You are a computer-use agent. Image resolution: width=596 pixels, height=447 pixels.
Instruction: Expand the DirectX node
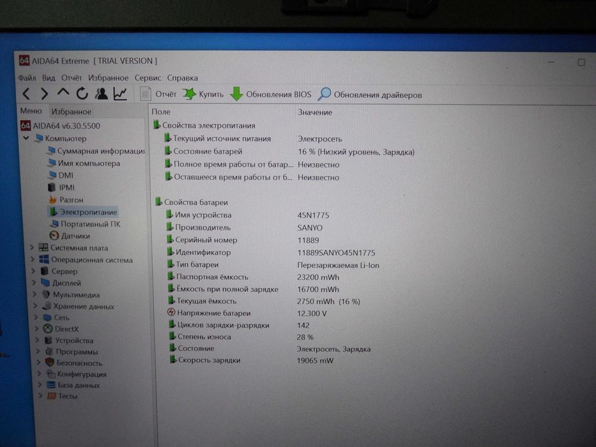[x=36, y=329]
